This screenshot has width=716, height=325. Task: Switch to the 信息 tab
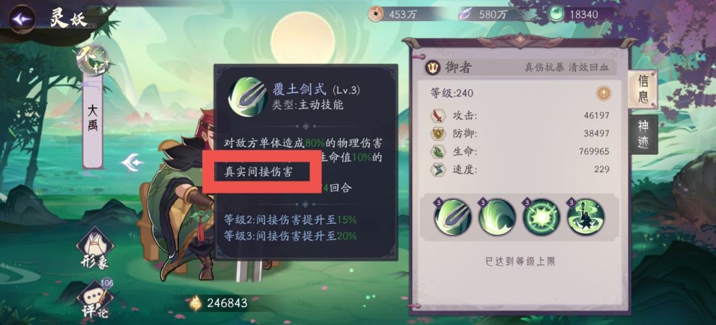(642, 89)
